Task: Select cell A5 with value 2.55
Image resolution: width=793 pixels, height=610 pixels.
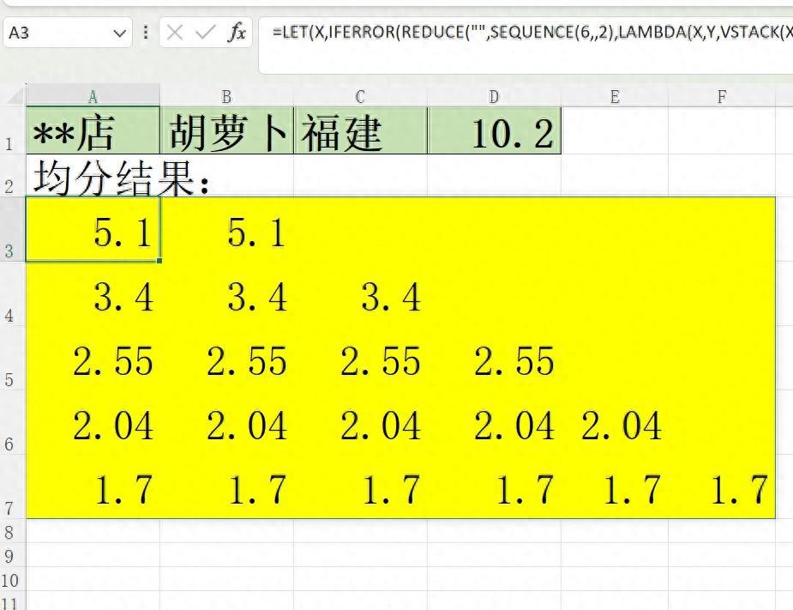Action: coord(93,358)
